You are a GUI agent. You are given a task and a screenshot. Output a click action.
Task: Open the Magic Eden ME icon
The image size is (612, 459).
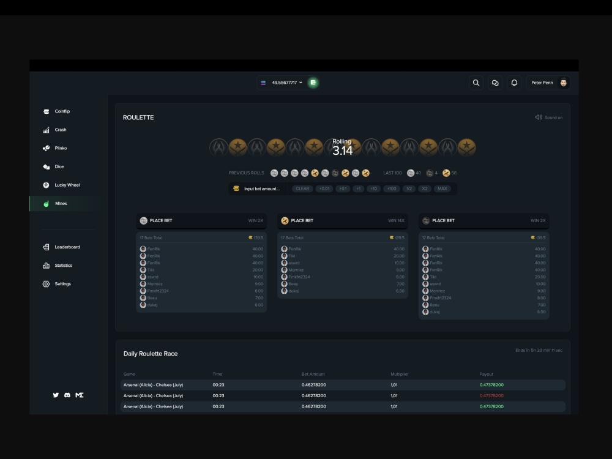(x=79, y=395)
